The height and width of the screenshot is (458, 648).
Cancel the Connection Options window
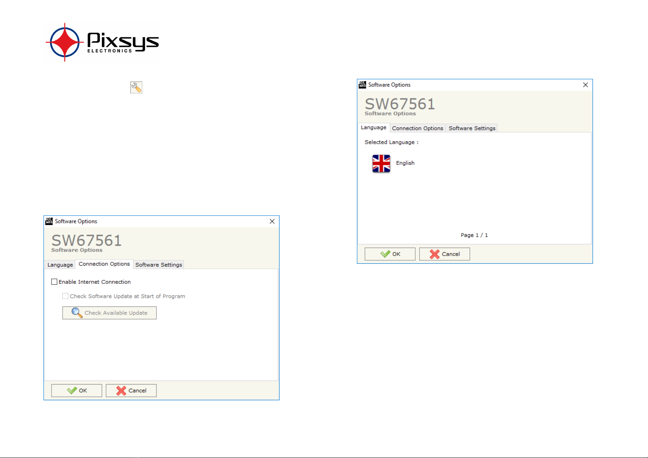click(131, 390)
